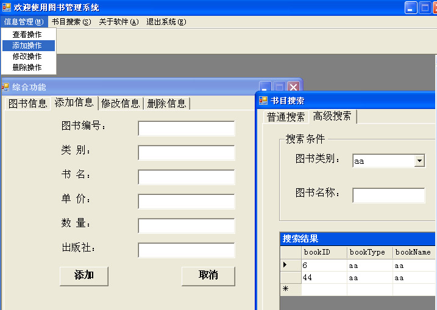
Task: Click the 图书编号 input field
Action: pyautogui.click(x=187, y=129)
